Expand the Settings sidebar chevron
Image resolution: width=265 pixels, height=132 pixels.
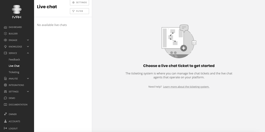28,92
